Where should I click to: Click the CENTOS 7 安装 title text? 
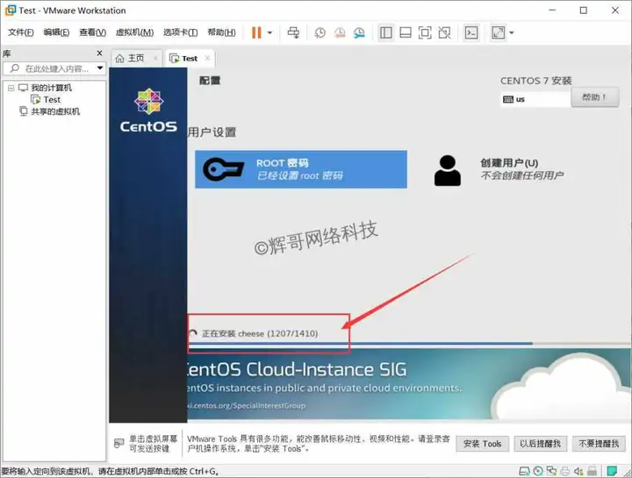coord(536,81)
